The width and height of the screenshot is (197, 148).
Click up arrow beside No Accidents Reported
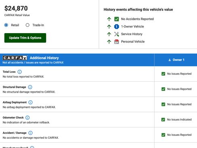(109, 19)
